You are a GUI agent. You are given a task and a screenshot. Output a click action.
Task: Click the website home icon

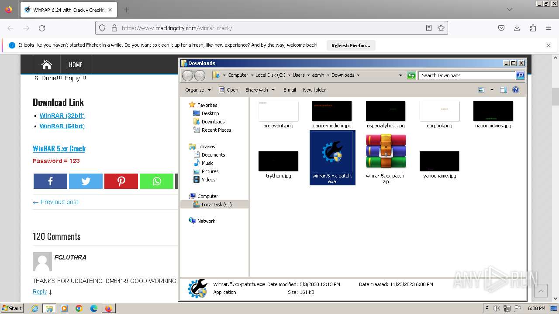pos(47,65)
